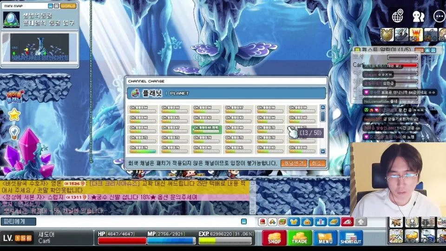Screen dimensions: 446x251
Task: Select channel 59 in the channel list
Action: pos(302,110)
